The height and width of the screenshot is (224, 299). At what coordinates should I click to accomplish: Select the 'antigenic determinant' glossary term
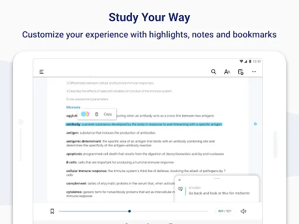point(84,141)
